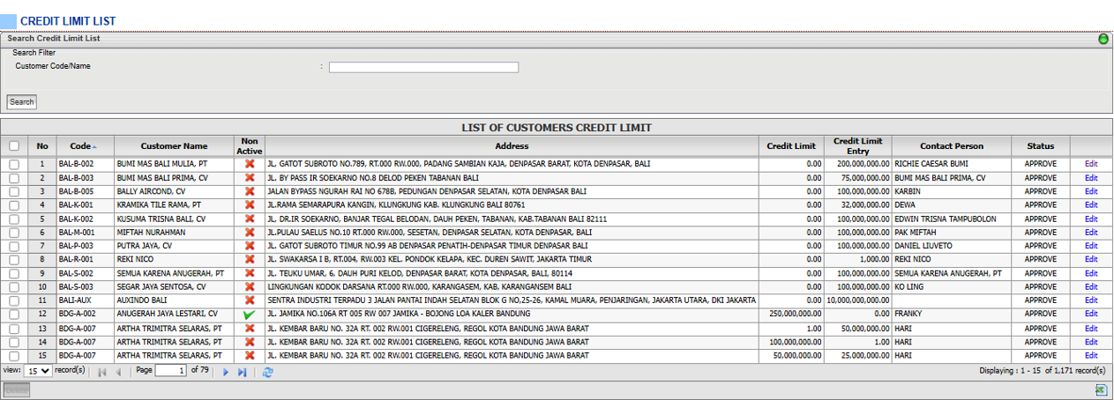Edit the BUMI MAS BALI MULIA record
The height and width of the screenshot is (400, 1114).
coord(1091,164)
